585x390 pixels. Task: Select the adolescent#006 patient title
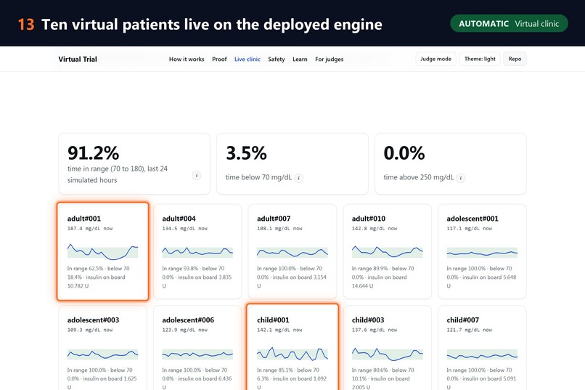point(188,320)
